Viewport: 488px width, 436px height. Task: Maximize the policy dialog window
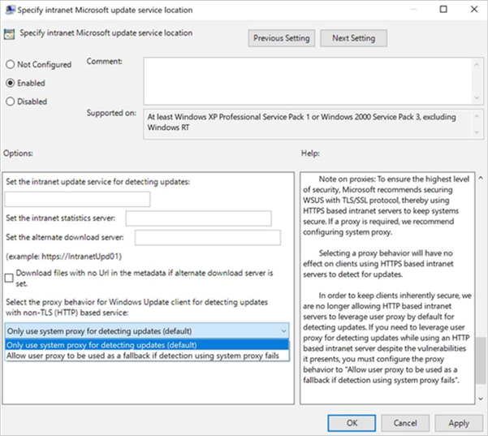click(443, 9)
